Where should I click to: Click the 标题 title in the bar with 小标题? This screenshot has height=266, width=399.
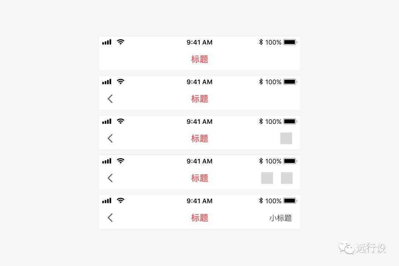point(200,218)
